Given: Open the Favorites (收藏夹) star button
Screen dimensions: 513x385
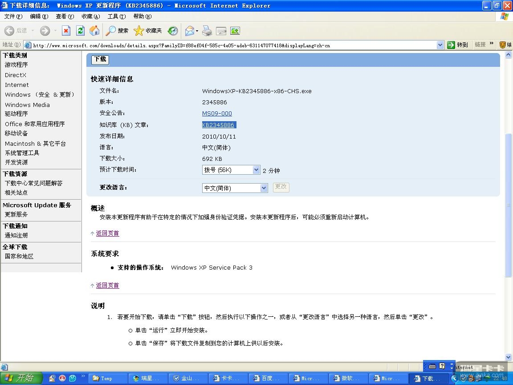Looking at the screenshot, I should [x=148, y=31].
